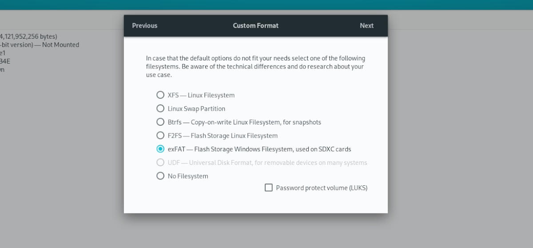
Task: Click the Previous button in the header
Action: (x=145, y=26)
